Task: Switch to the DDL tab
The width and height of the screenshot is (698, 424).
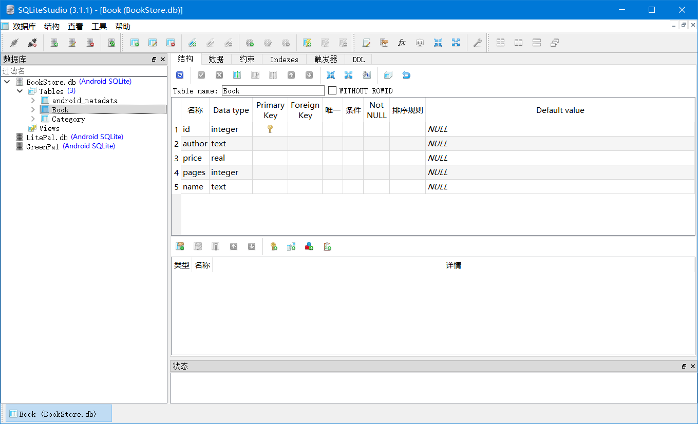Action: (359, 60)
